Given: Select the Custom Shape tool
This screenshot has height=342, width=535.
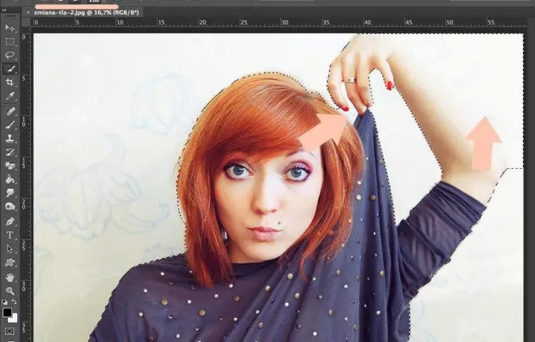Looking at the screenshot, I should [10, 262].
